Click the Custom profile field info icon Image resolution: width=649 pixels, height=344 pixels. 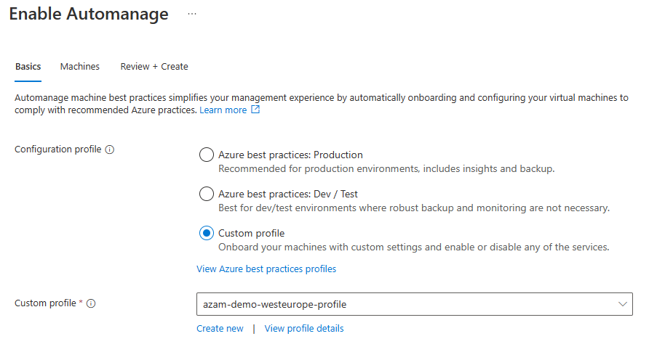pyautogui.click(x=91, y=303)
